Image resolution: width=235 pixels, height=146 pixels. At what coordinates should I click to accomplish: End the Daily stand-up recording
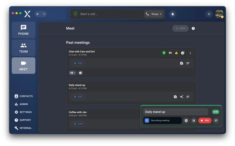pos(205,120)
